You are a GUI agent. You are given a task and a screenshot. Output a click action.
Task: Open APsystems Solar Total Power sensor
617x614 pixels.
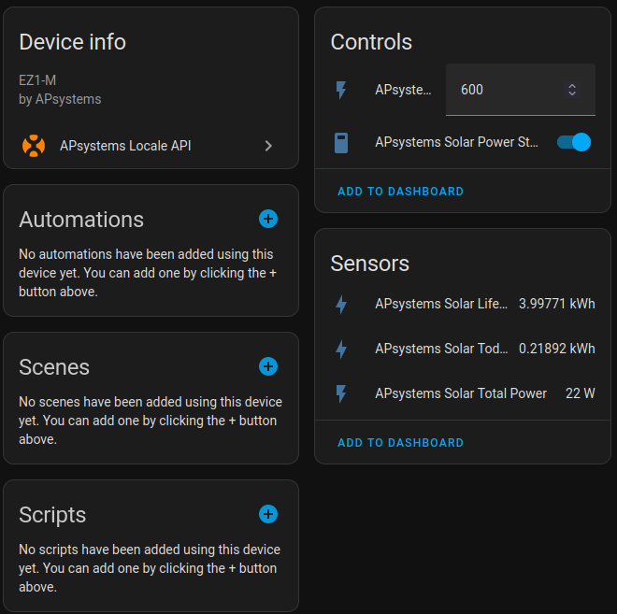(x=463, y=393)
